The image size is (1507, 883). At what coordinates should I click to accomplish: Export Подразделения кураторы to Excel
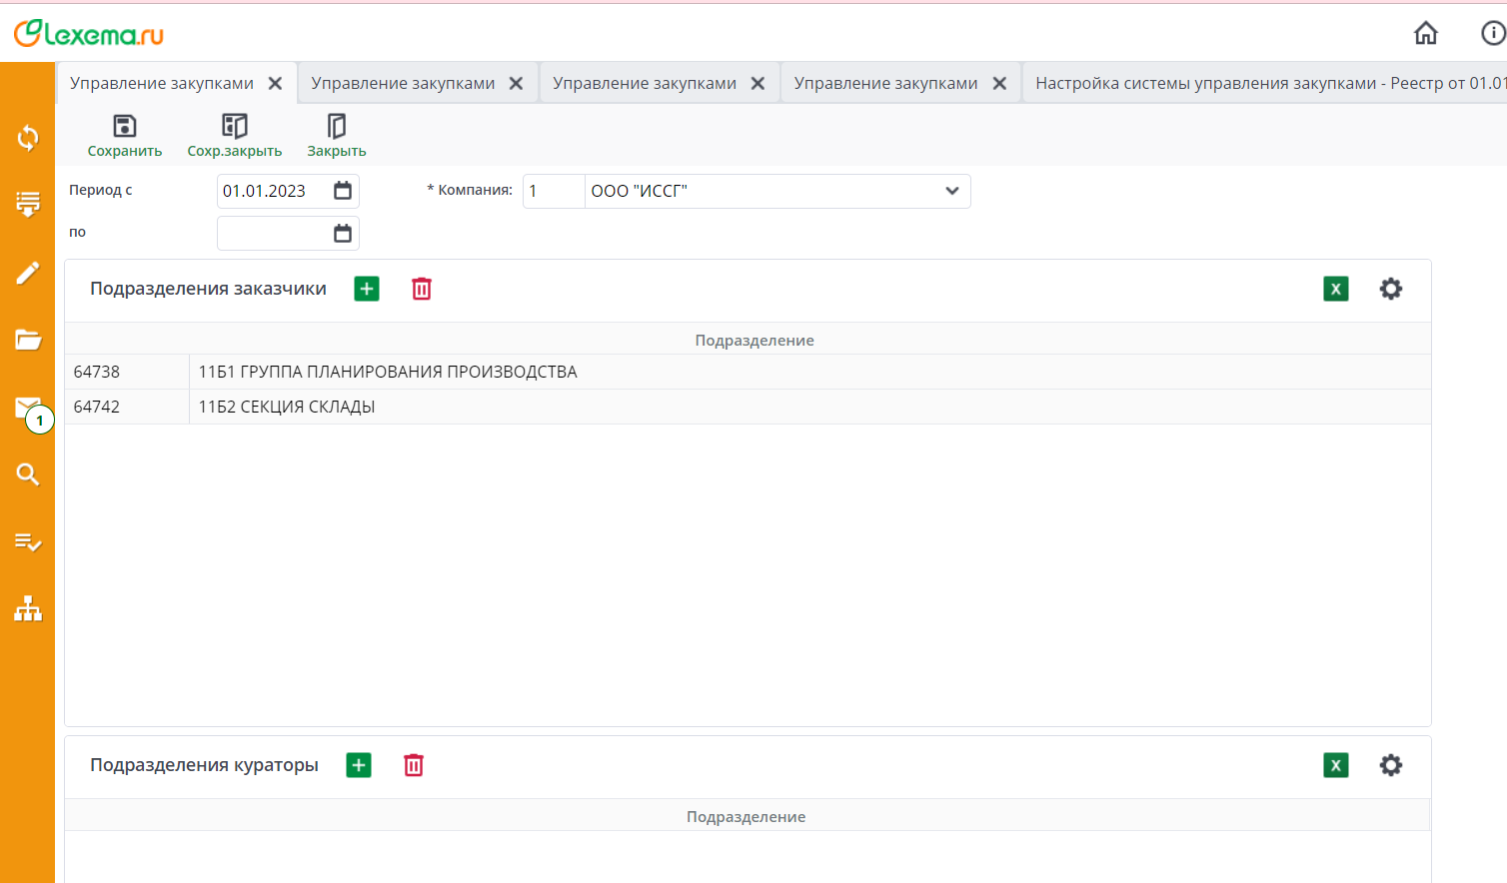pyautogui.click(x=1336, y=765)
